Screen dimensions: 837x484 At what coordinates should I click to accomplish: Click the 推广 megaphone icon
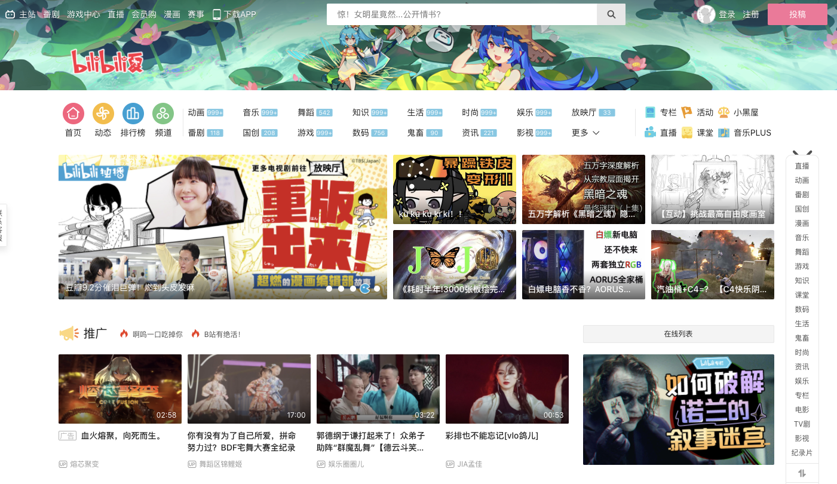tap(69, 333)
